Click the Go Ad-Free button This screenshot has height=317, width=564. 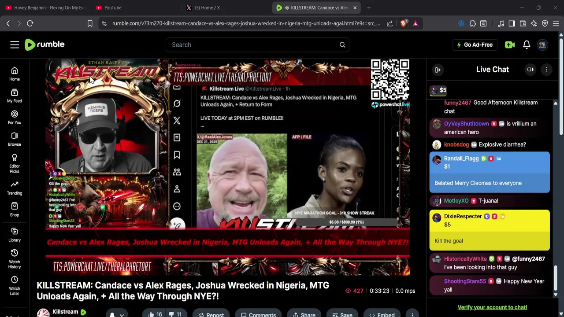pos(475,44)
